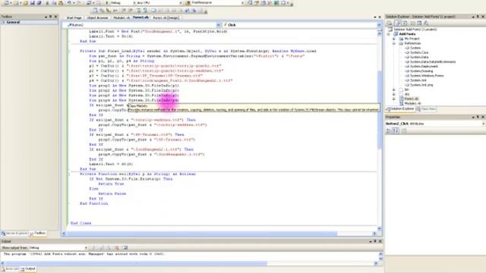This screenshot has height=273, width=486.
Task: Click Toggle Word Wrap icon in Output toolbar
Action: (125, 248)
